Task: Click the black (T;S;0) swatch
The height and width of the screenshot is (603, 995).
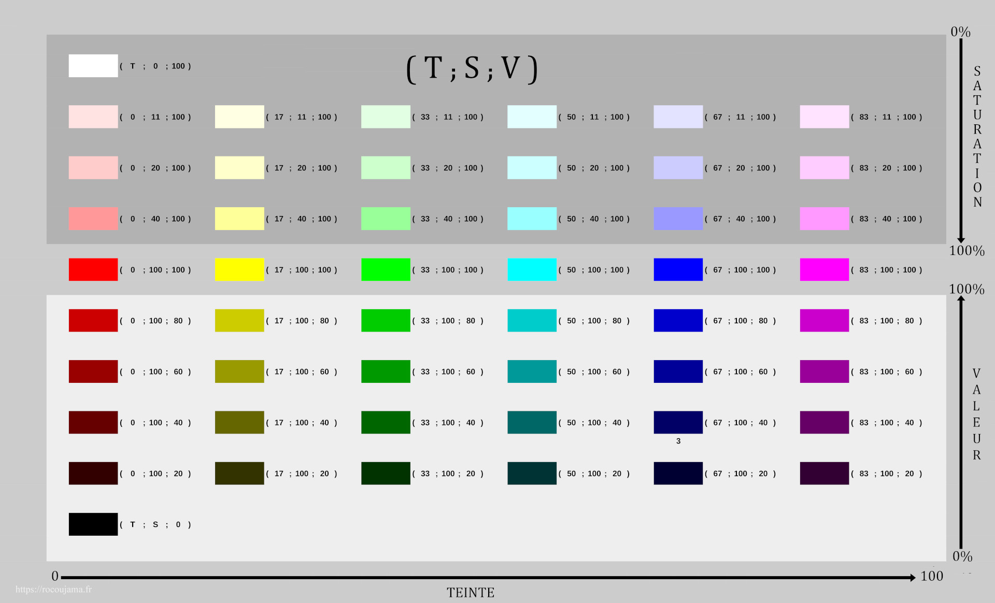Action: 93,524
